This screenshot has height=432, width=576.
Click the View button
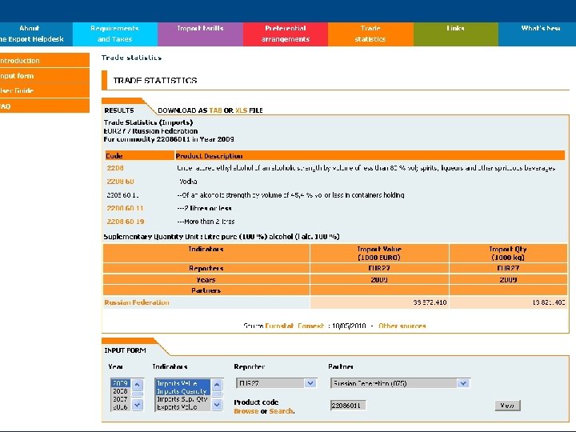coord(507,406)
